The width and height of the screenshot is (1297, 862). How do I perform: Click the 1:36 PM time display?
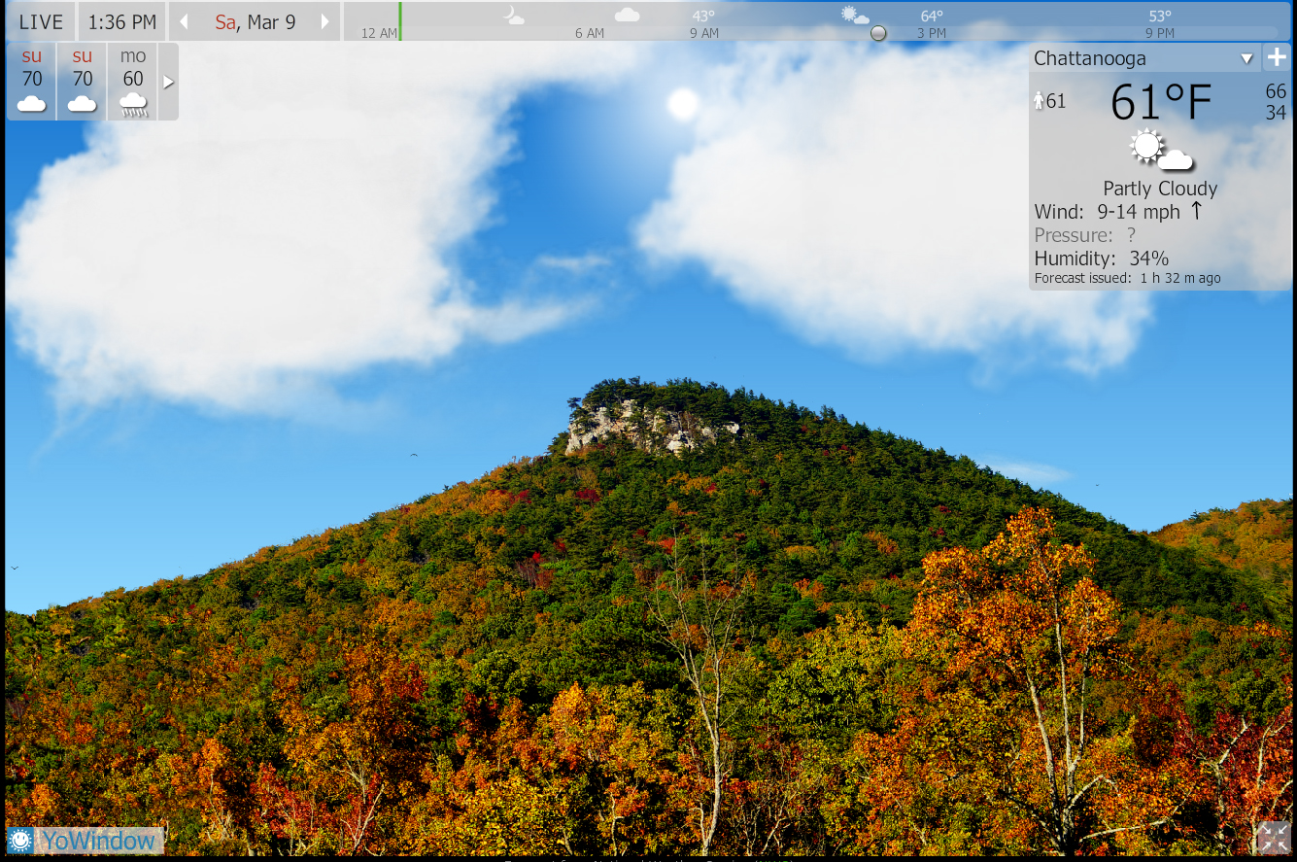(122, 21)
